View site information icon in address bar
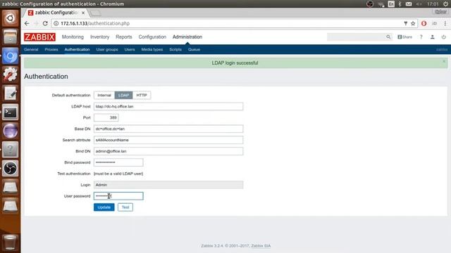 (56, 23)
